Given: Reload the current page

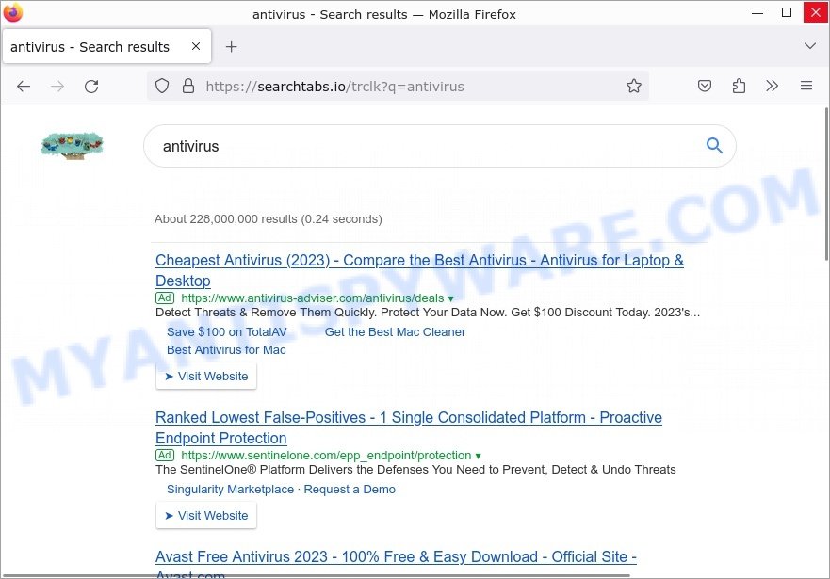Looking at the screenshot, I should click(x=91, y=87).
